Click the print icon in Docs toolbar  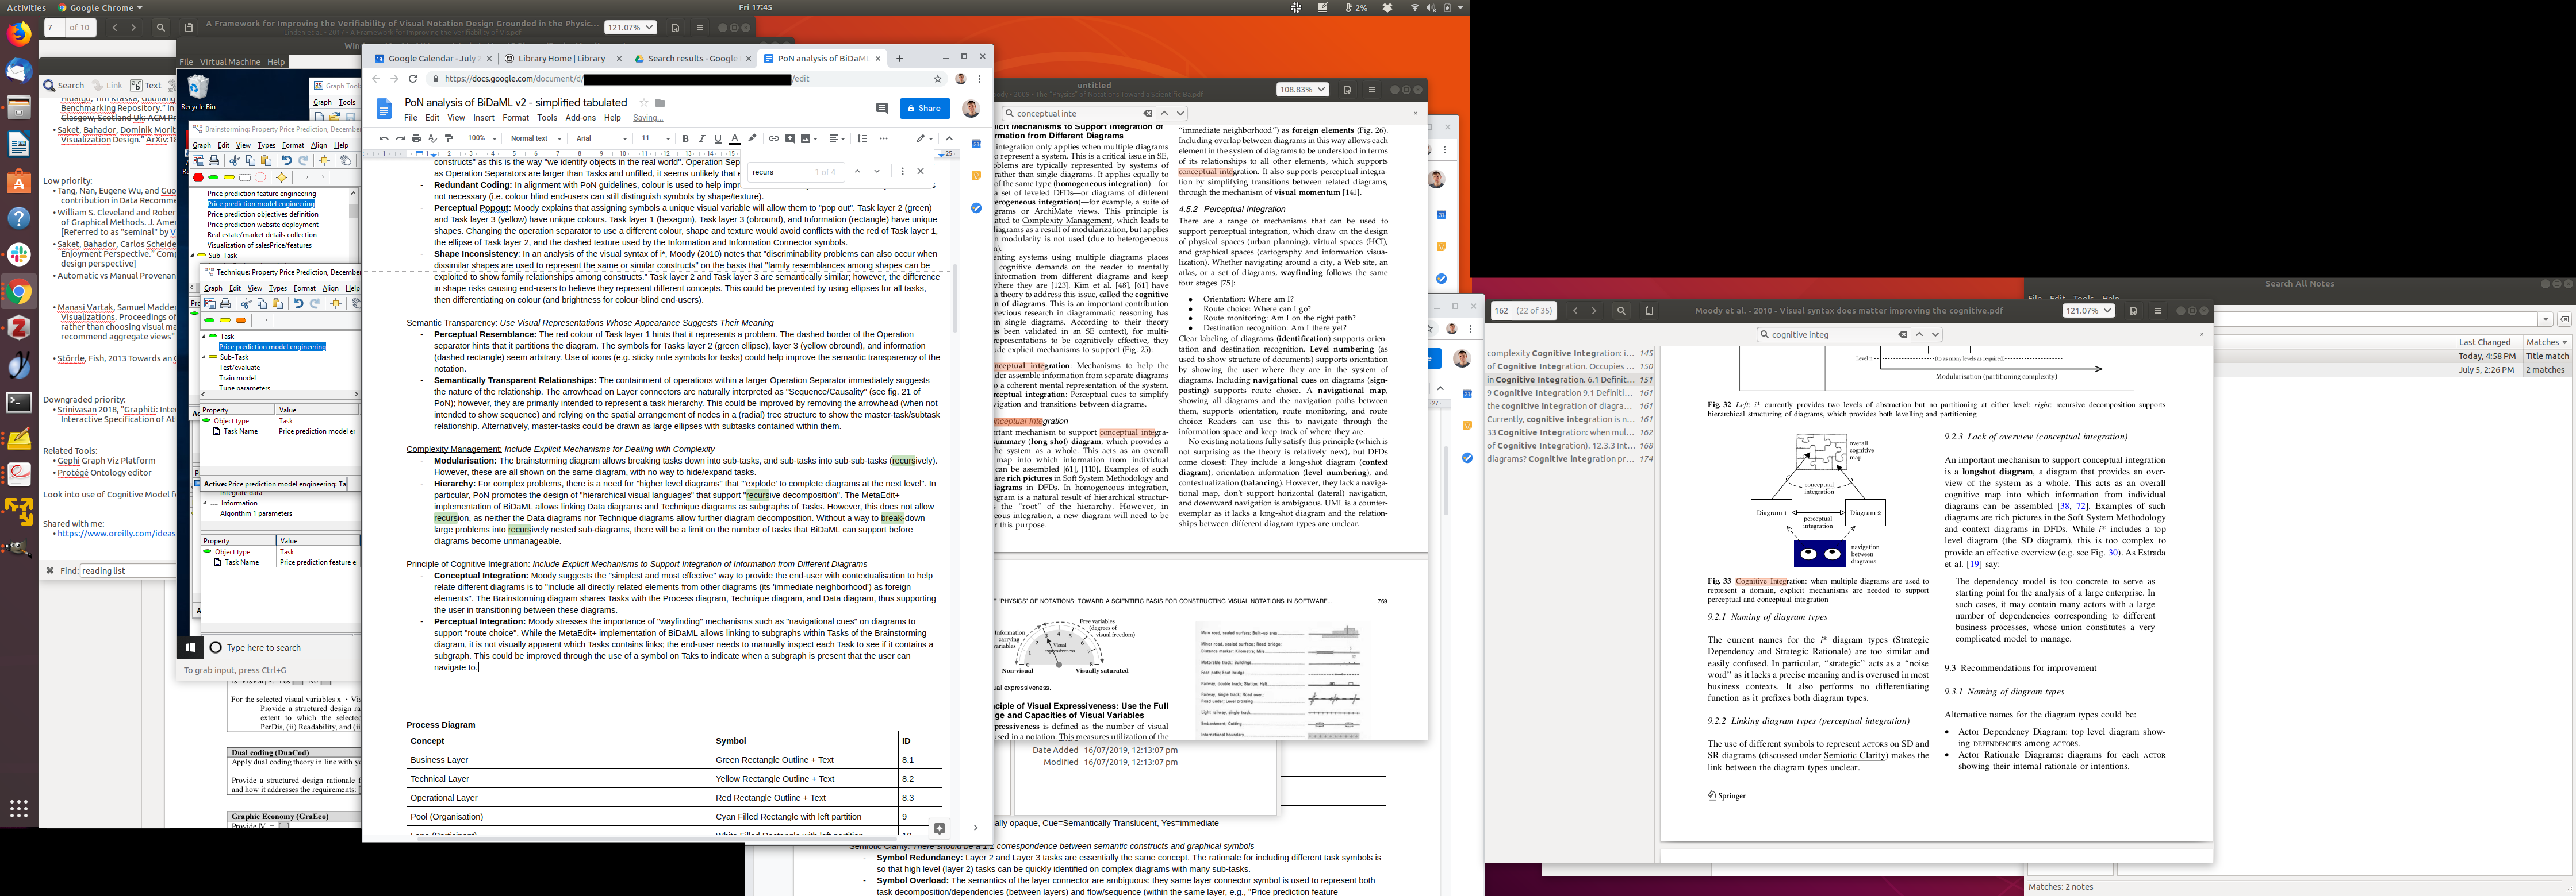(416, 139)
